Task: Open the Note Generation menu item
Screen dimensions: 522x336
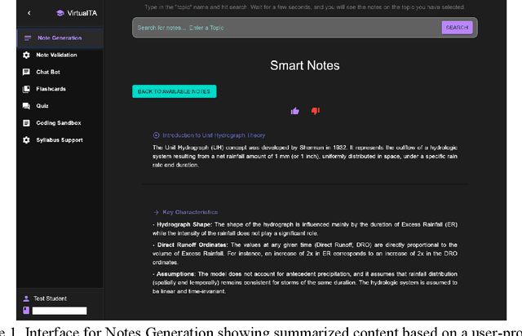Action: [x=59, y=38]
